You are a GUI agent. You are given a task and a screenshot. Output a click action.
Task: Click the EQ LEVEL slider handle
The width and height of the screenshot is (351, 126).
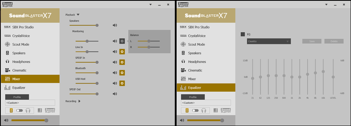(x=333, y=77)
